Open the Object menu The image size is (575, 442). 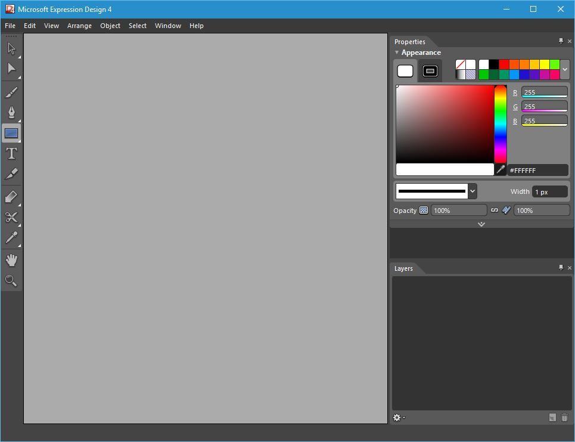110,26
